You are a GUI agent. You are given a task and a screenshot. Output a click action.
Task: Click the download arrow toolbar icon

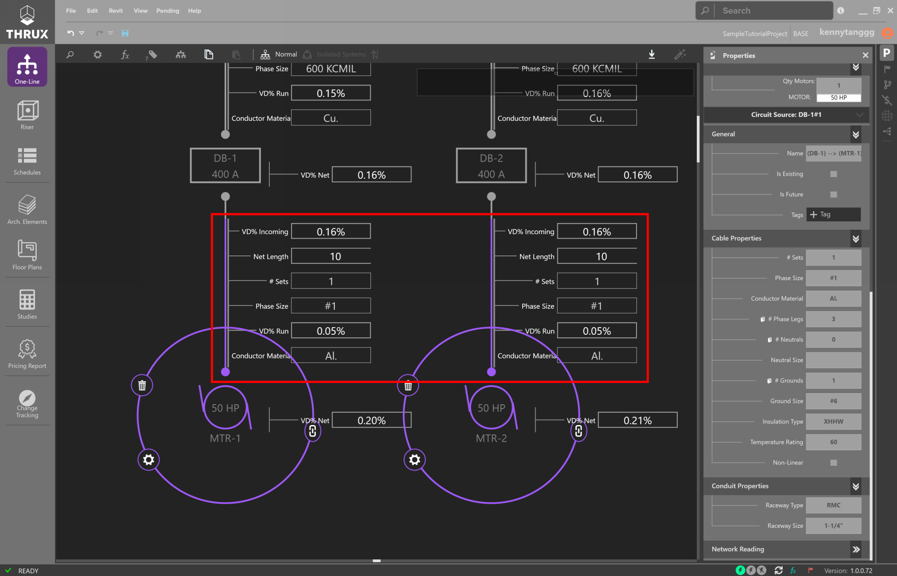(652, 54)
